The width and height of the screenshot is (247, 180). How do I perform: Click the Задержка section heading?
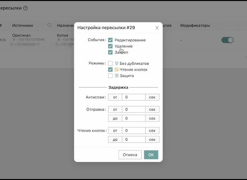click(x=118, y=88)
